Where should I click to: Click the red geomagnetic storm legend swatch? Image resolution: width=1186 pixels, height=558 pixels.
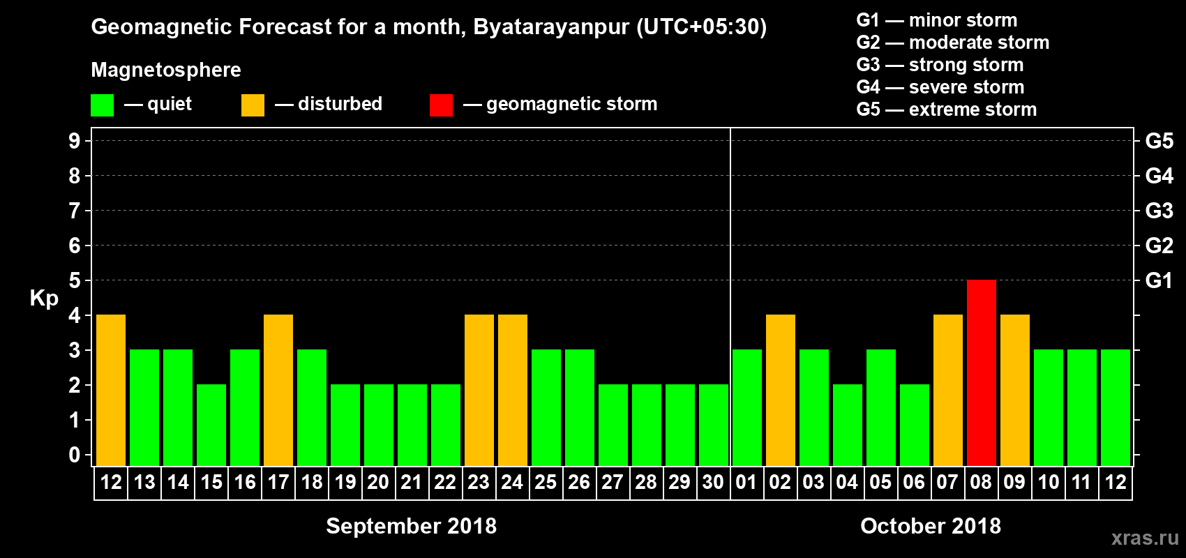(x=441, y=105)
